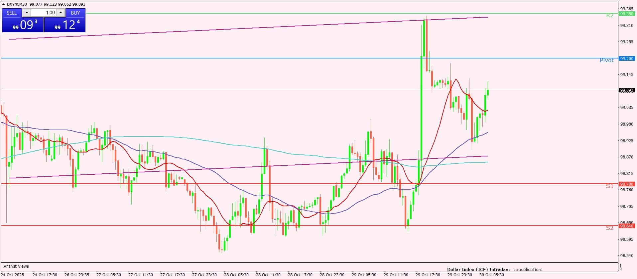Screen dimensions: 637x279
Task: Click the 98.540 price scale value
Action: tap(627, 255)
